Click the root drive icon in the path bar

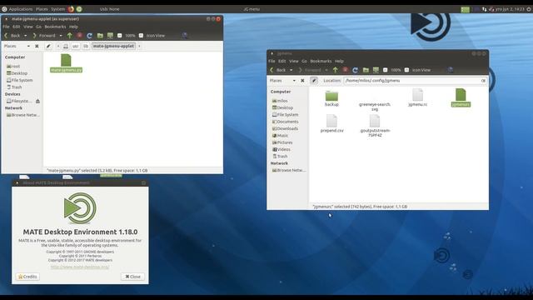click(66, 46)
